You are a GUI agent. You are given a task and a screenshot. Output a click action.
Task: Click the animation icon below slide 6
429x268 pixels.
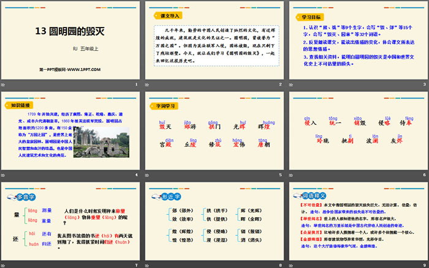coord(291,174)
